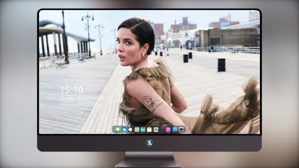This screenshot has height=168, width=299.
Task: Click the 15:10 clock widget
Action: 71,90
